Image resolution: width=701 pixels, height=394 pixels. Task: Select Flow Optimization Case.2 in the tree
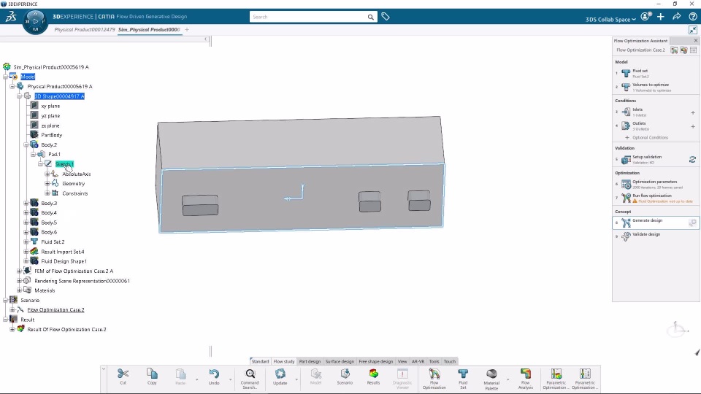[x=56, y=310]
